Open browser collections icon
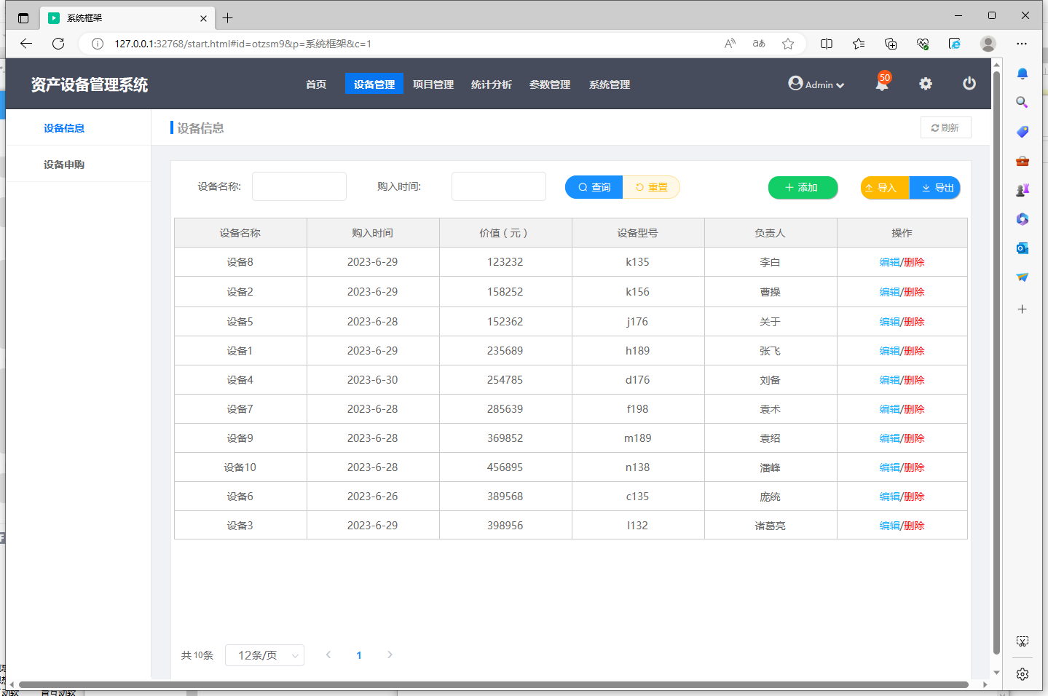Screen dimensions: 1048x696 point(891,44)
